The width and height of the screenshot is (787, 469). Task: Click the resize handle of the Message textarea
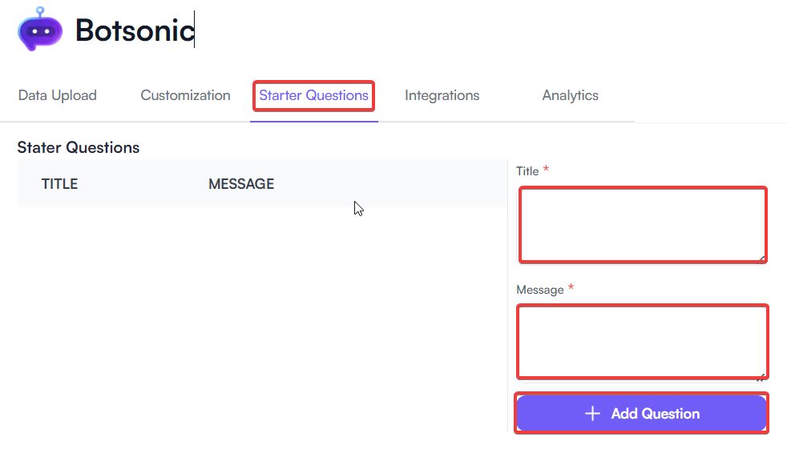coord(761,373)
